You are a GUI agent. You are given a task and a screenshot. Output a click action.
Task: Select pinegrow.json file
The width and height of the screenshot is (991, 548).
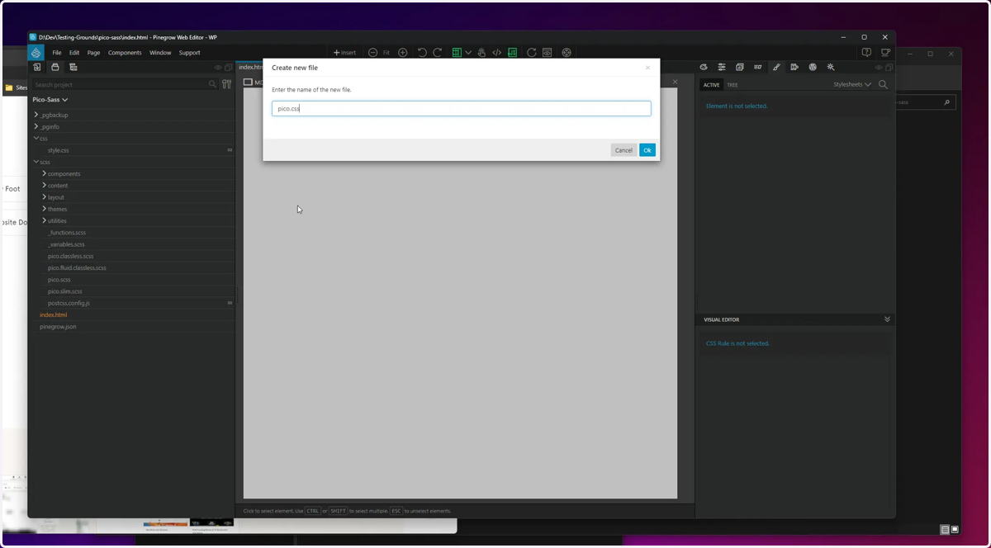point(58,327)
